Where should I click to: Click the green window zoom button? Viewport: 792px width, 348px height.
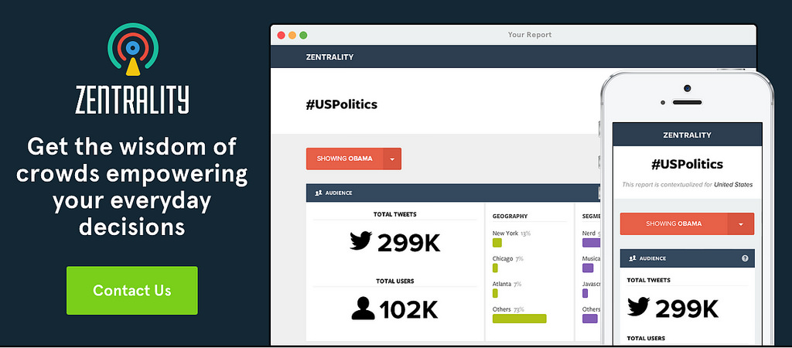303,36
